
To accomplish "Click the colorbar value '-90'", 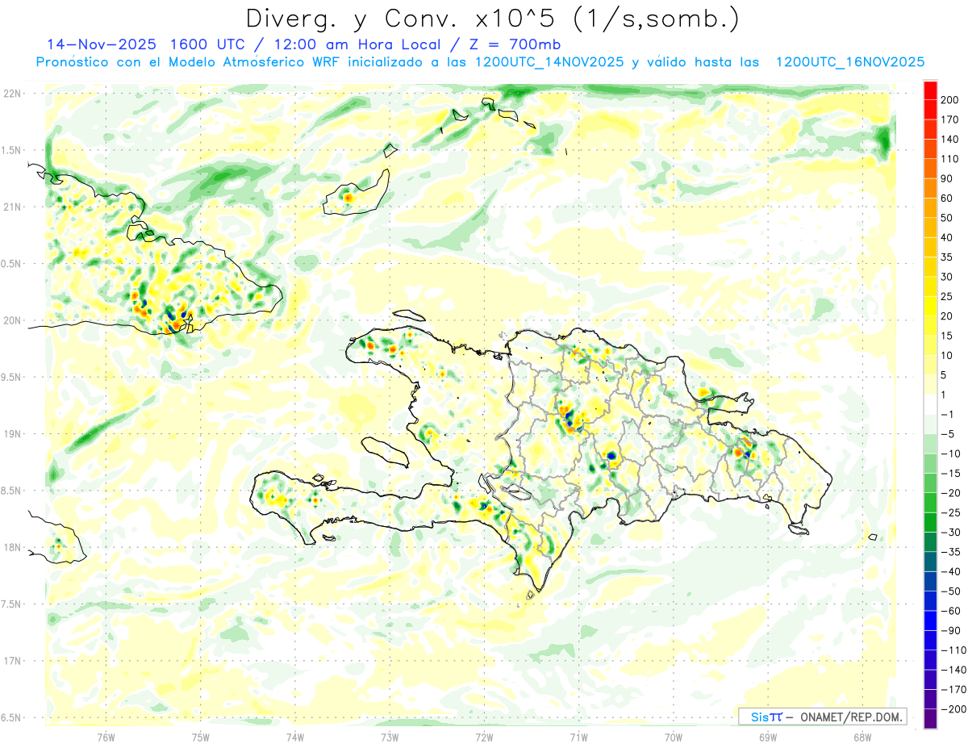I will pos(950,631).
